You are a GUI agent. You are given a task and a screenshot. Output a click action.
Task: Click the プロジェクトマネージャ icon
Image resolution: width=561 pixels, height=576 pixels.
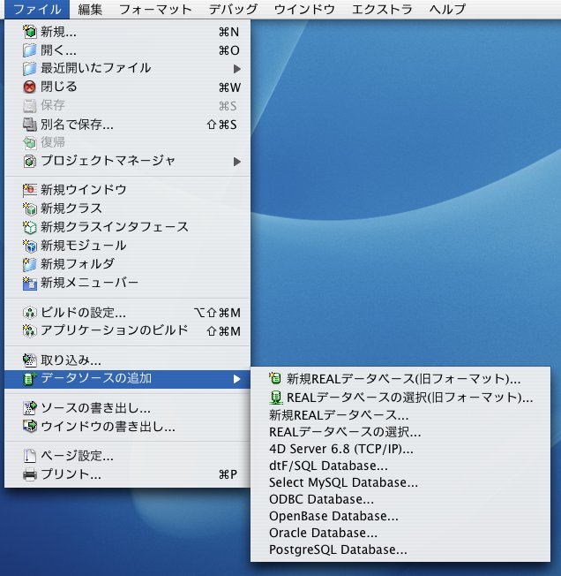coord(30,161)
